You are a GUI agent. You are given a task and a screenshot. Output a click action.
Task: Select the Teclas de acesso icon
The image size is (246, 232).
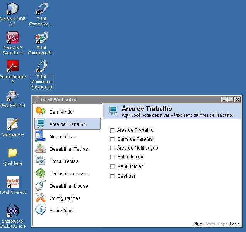[41, 173]
